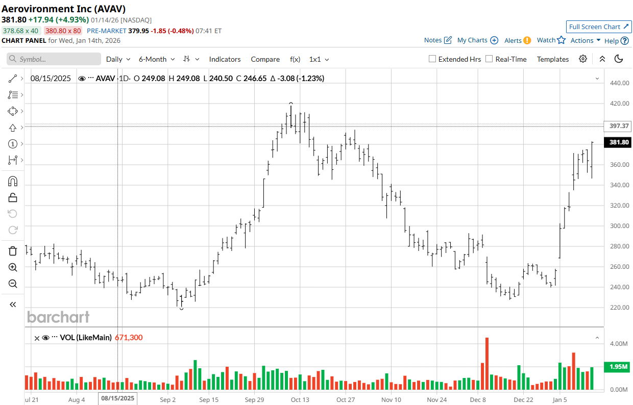Click the ask quote 380.80 x 80
633x405 pixels.
63,31
